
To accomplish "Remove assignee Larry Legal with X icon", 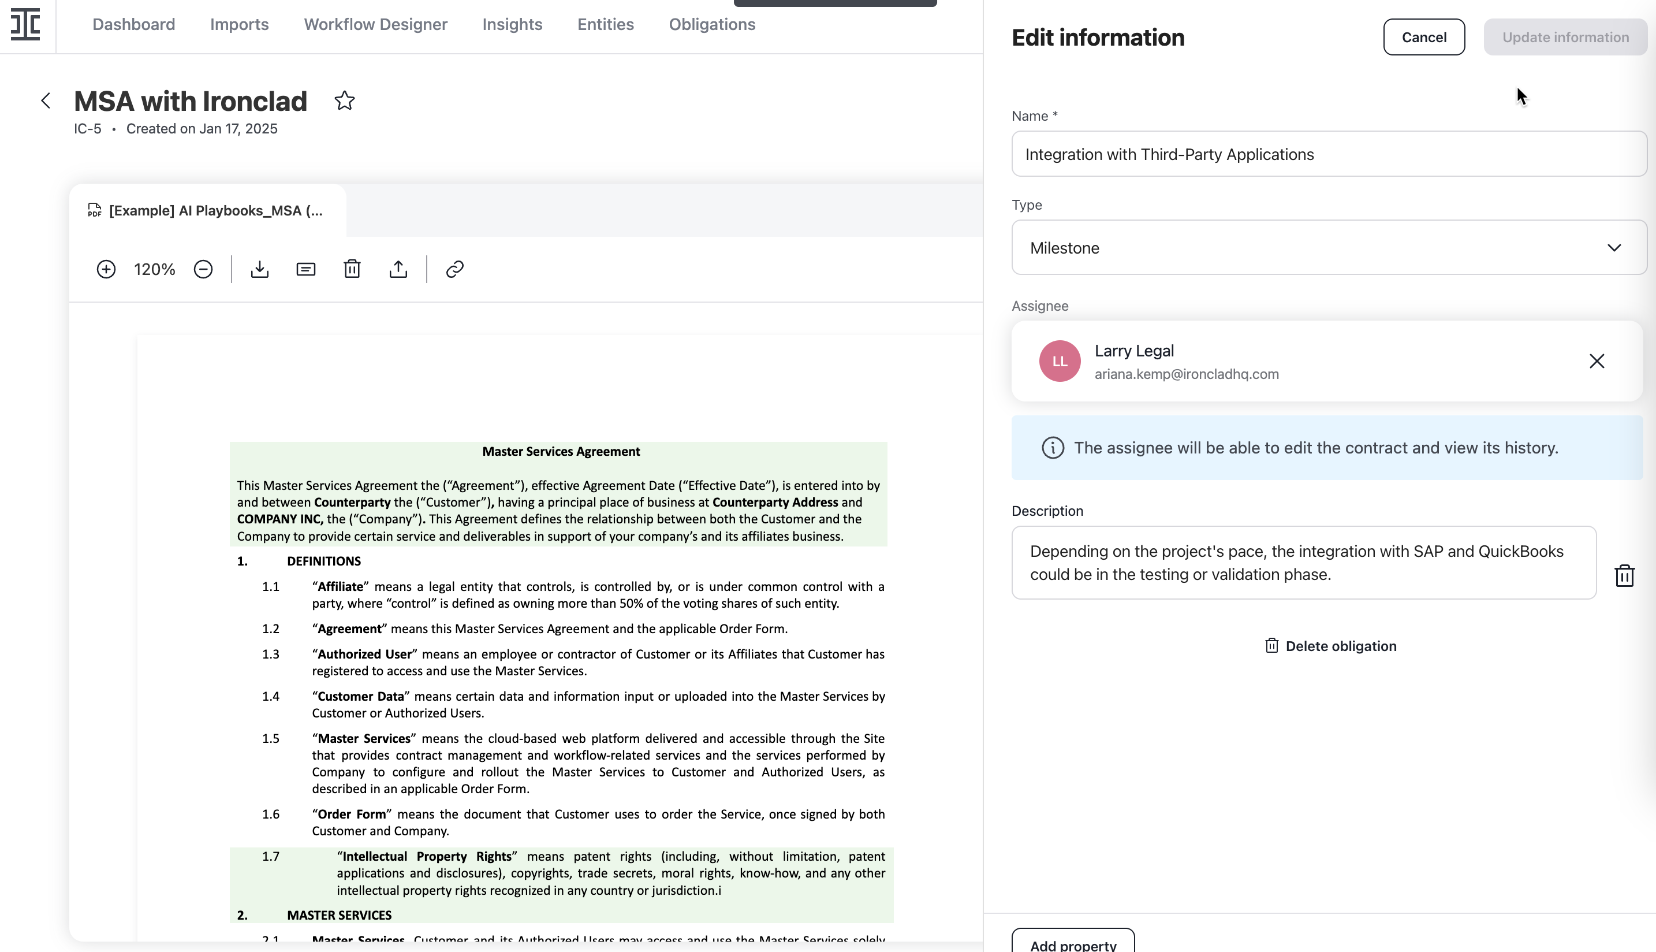I will coord(1597,361).
